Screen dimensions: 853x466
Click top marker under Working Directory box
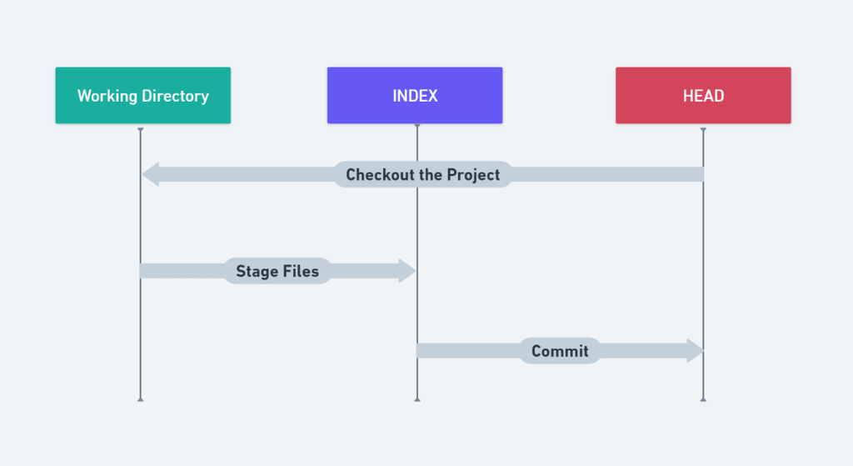click(140, 129)
